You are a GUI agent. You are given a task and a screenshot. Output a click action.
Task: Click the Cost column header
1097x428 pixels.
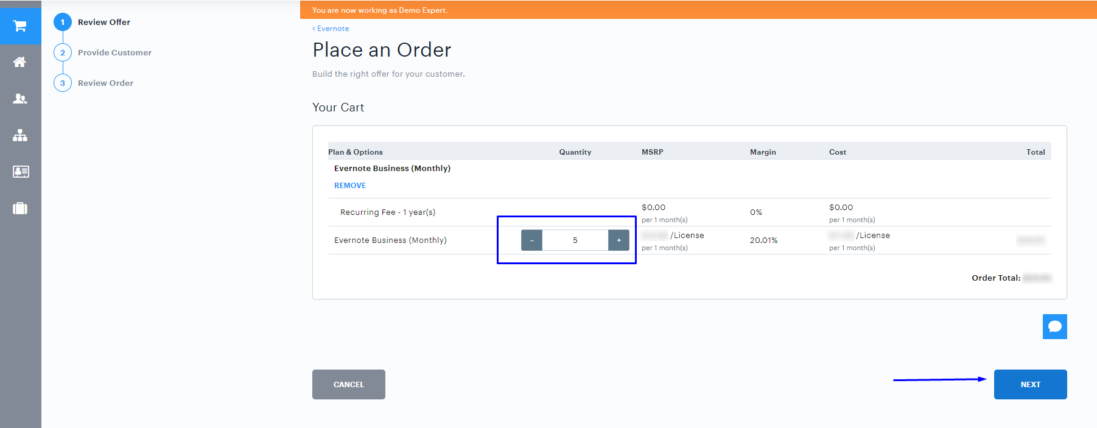(x=838, y=152)
